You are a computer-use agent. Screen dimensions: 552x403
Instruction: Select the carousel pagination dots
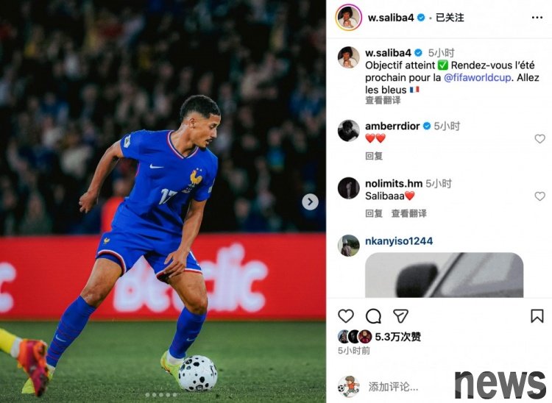[161, 395]
